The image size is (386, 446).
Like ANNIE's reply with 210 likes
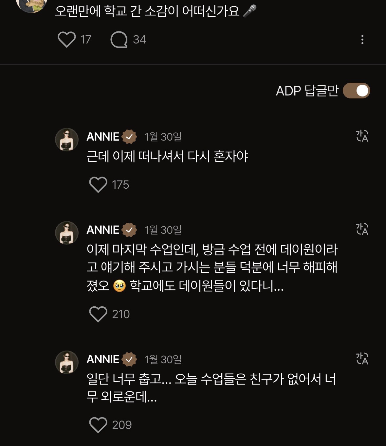pos(98,314)
